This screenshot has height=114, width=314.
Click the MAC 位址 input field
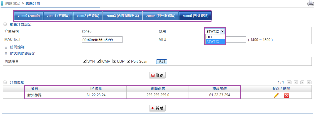coord(102,40)
